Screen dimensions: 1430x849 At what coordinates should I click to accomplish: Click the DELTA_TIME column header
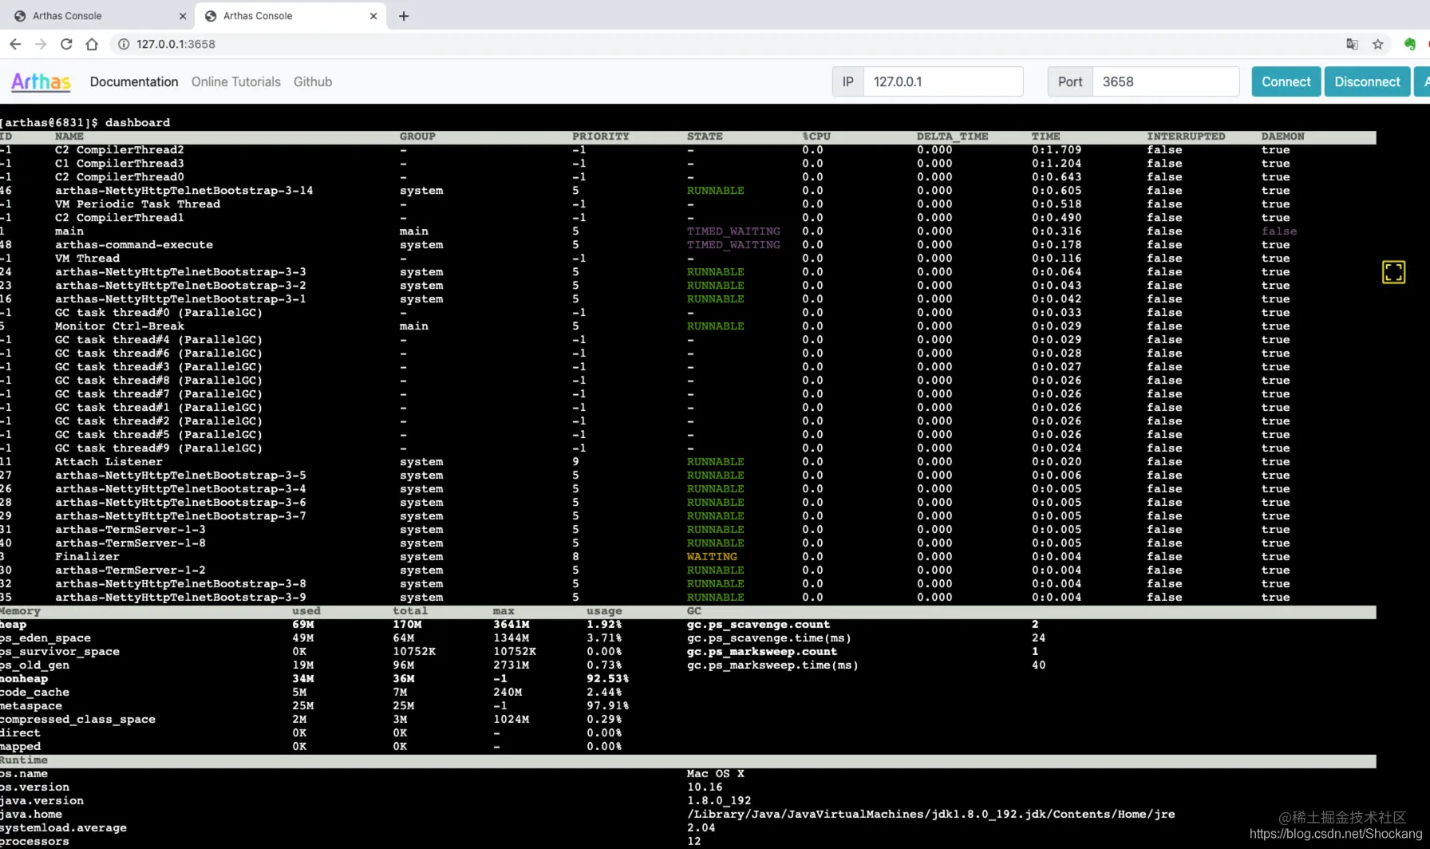(952, 136)
